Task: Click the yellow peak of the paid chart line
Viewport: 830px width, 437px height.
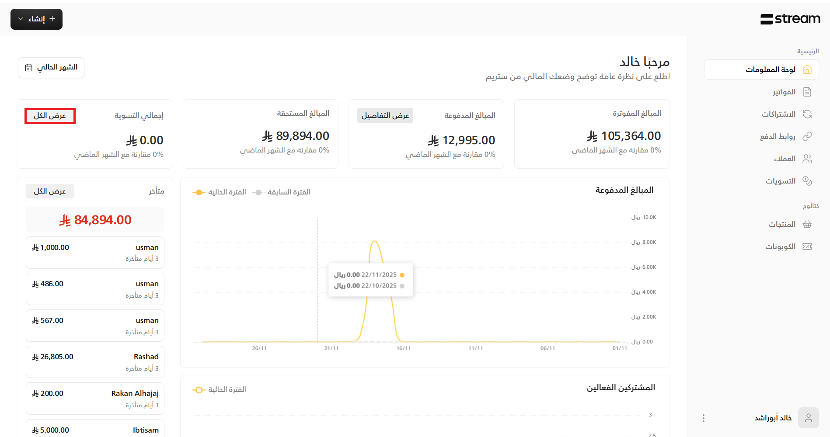Action: pos(375,241)
